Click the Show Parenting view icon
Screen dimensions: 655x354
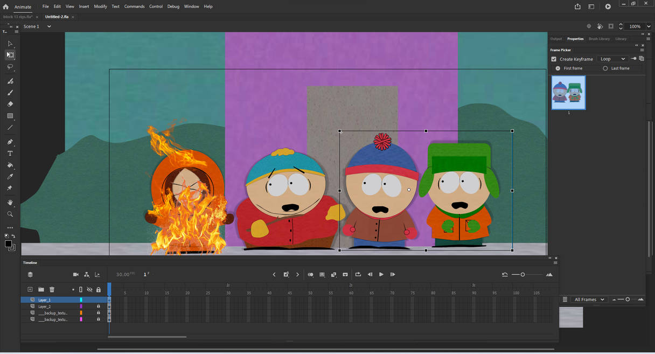87,275
